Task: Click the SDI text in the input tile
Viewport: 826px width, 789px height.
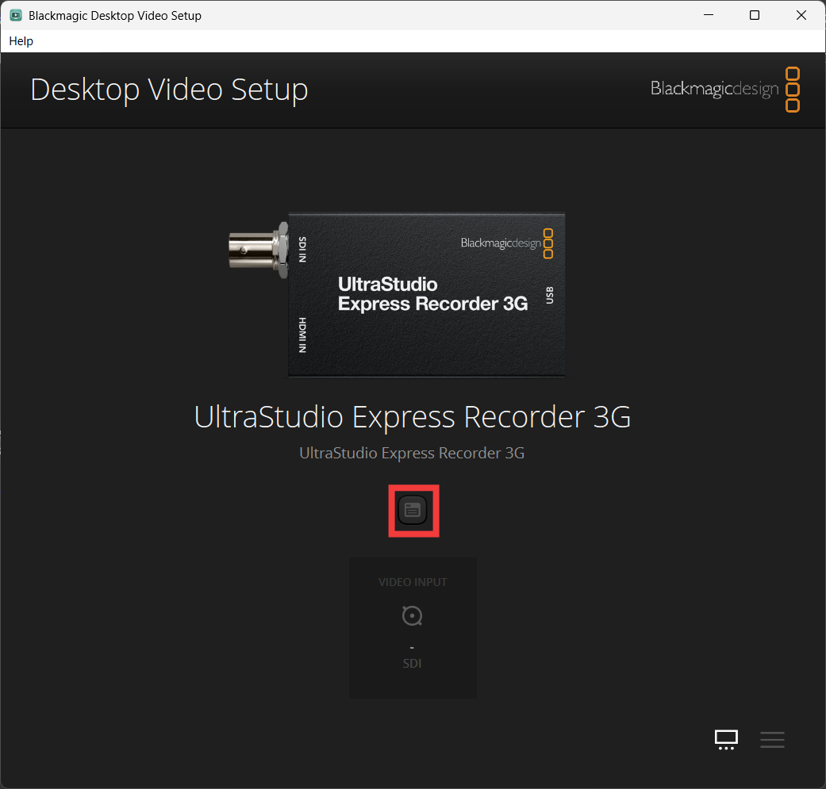Action: [412, 663]
